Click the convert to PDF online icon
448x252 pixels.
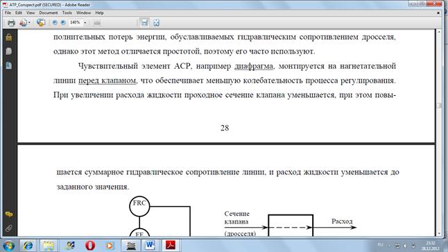point(23,23)
